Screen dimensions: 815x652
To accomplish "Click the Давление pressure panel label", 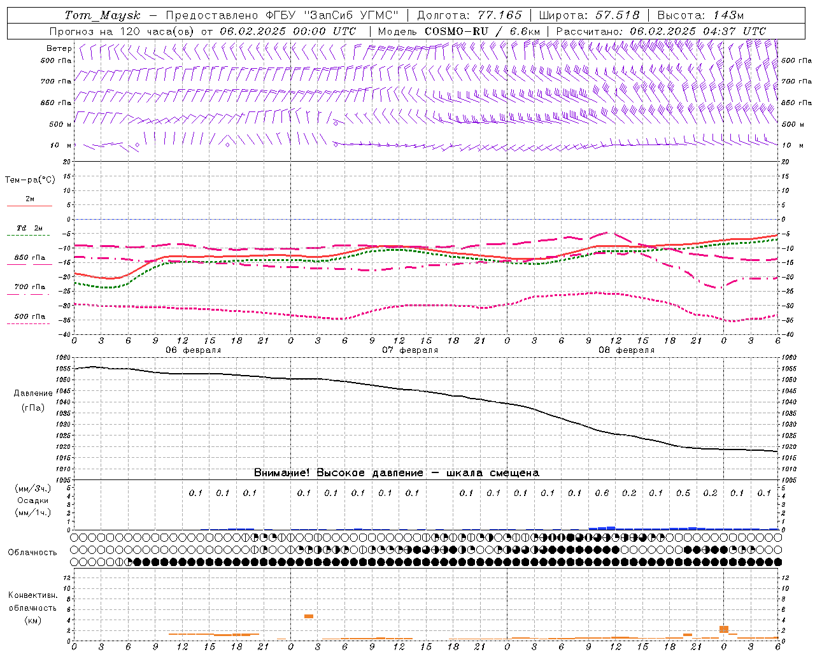I will (33, 393).
